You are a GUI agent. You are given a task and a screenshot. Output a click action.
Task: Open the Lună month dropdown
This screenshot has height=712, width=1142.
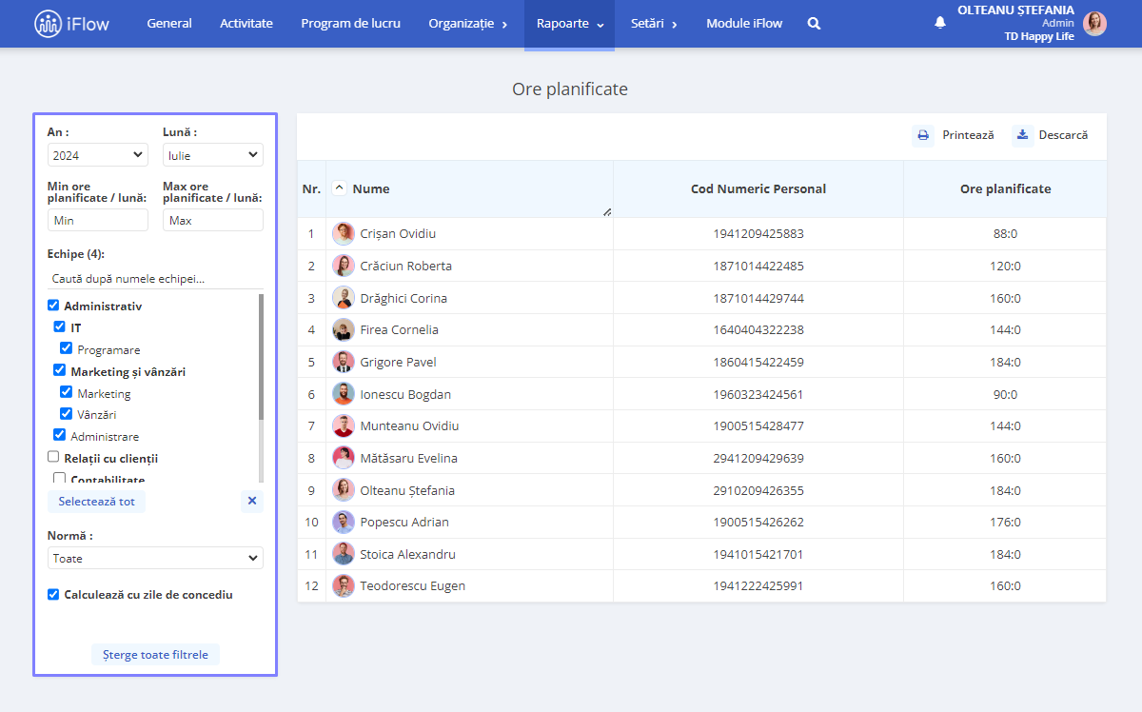click(213, 155)
